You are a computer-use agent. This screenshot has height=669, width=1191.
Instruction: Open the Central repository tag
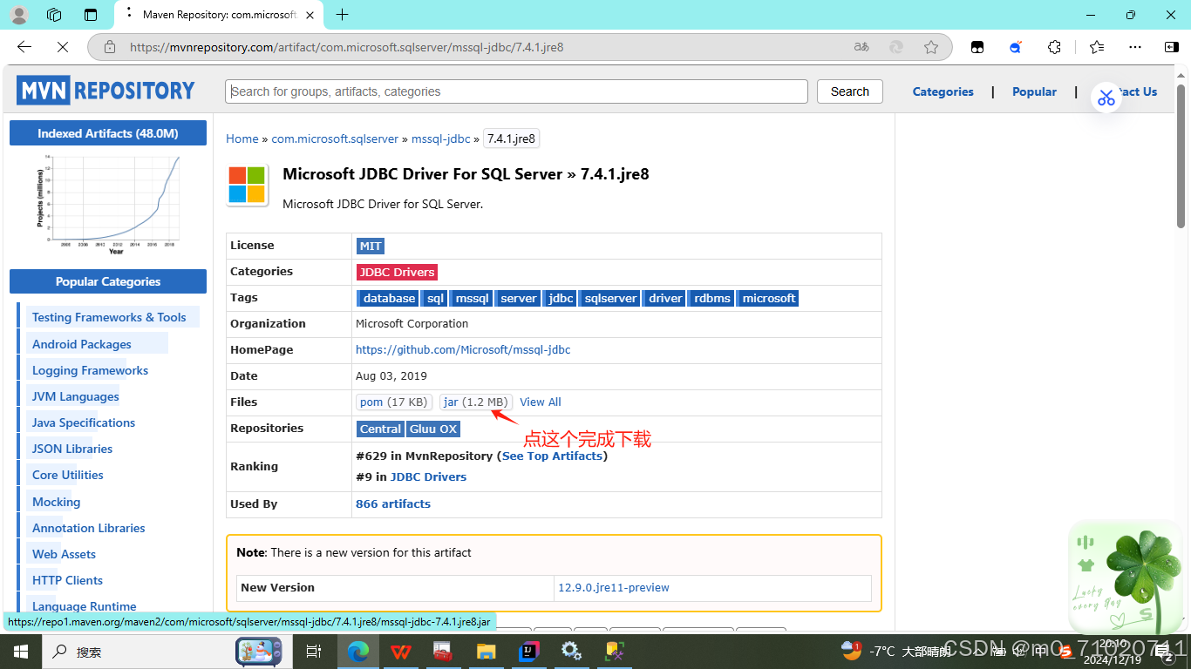tap(381, 429)
